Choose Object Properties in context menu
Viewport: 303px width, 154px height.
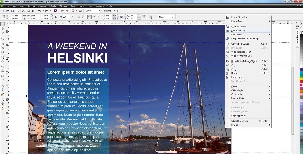[x=248, y=121]
